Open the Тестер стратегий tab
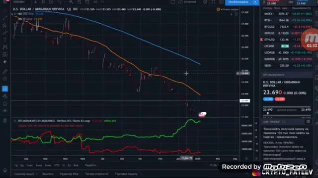318x178 pixels. point(96,174)
